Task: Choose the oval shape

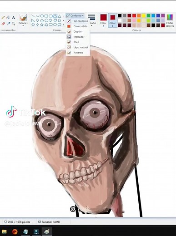Action: [x=42, y=16]
